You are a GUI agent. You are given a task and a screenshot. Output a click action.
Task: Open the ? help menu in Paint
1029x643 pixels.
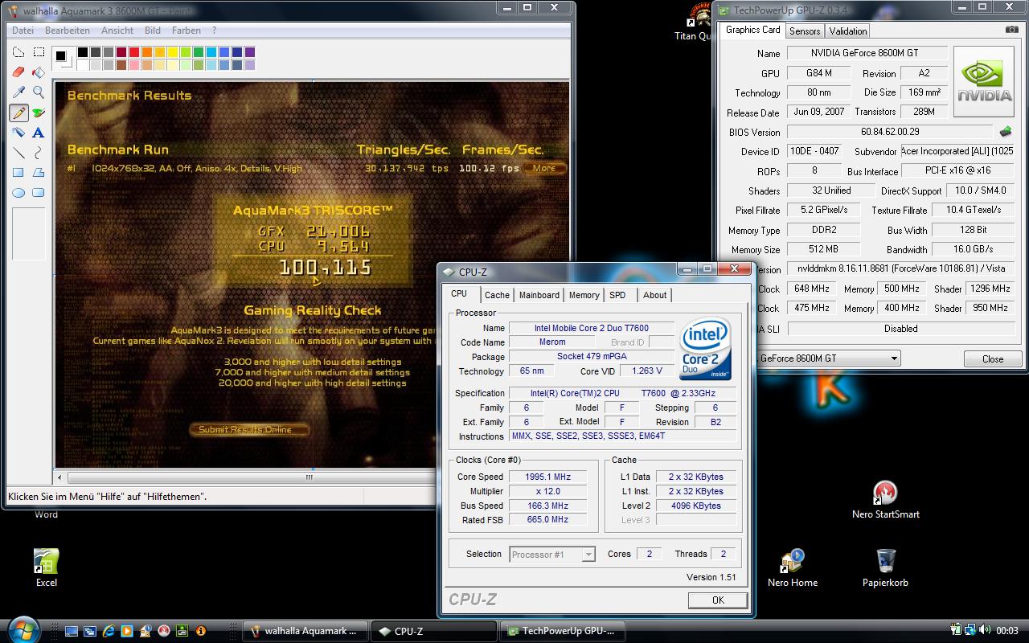pos(214,31)
